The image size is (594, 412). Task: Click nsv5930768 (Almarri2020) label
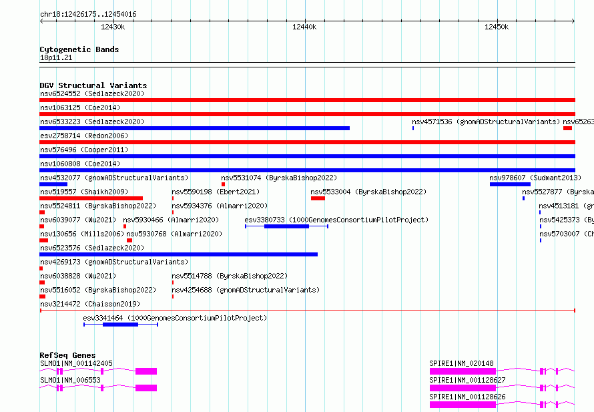click(174, 234)
